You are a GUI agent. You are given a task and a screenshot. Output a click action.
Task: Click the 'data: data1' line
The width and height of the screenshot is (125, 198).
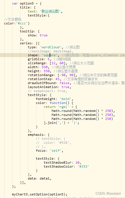pos(40,178)
